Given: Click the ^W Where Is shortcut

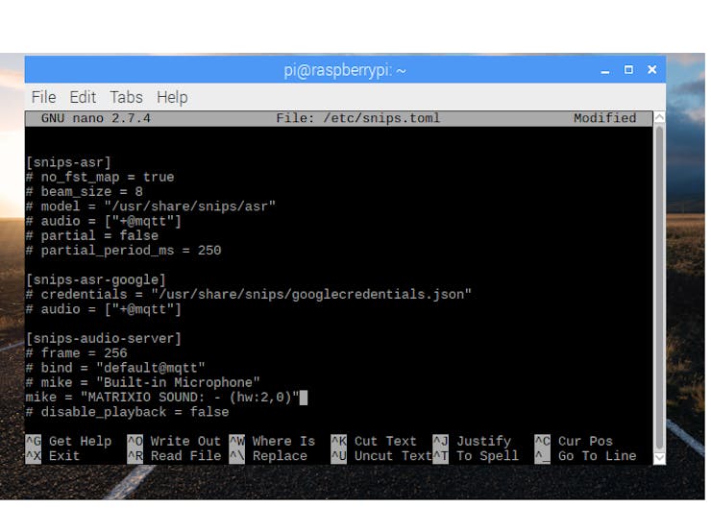Looking at the screenshot, I should (x=272, y=441).
